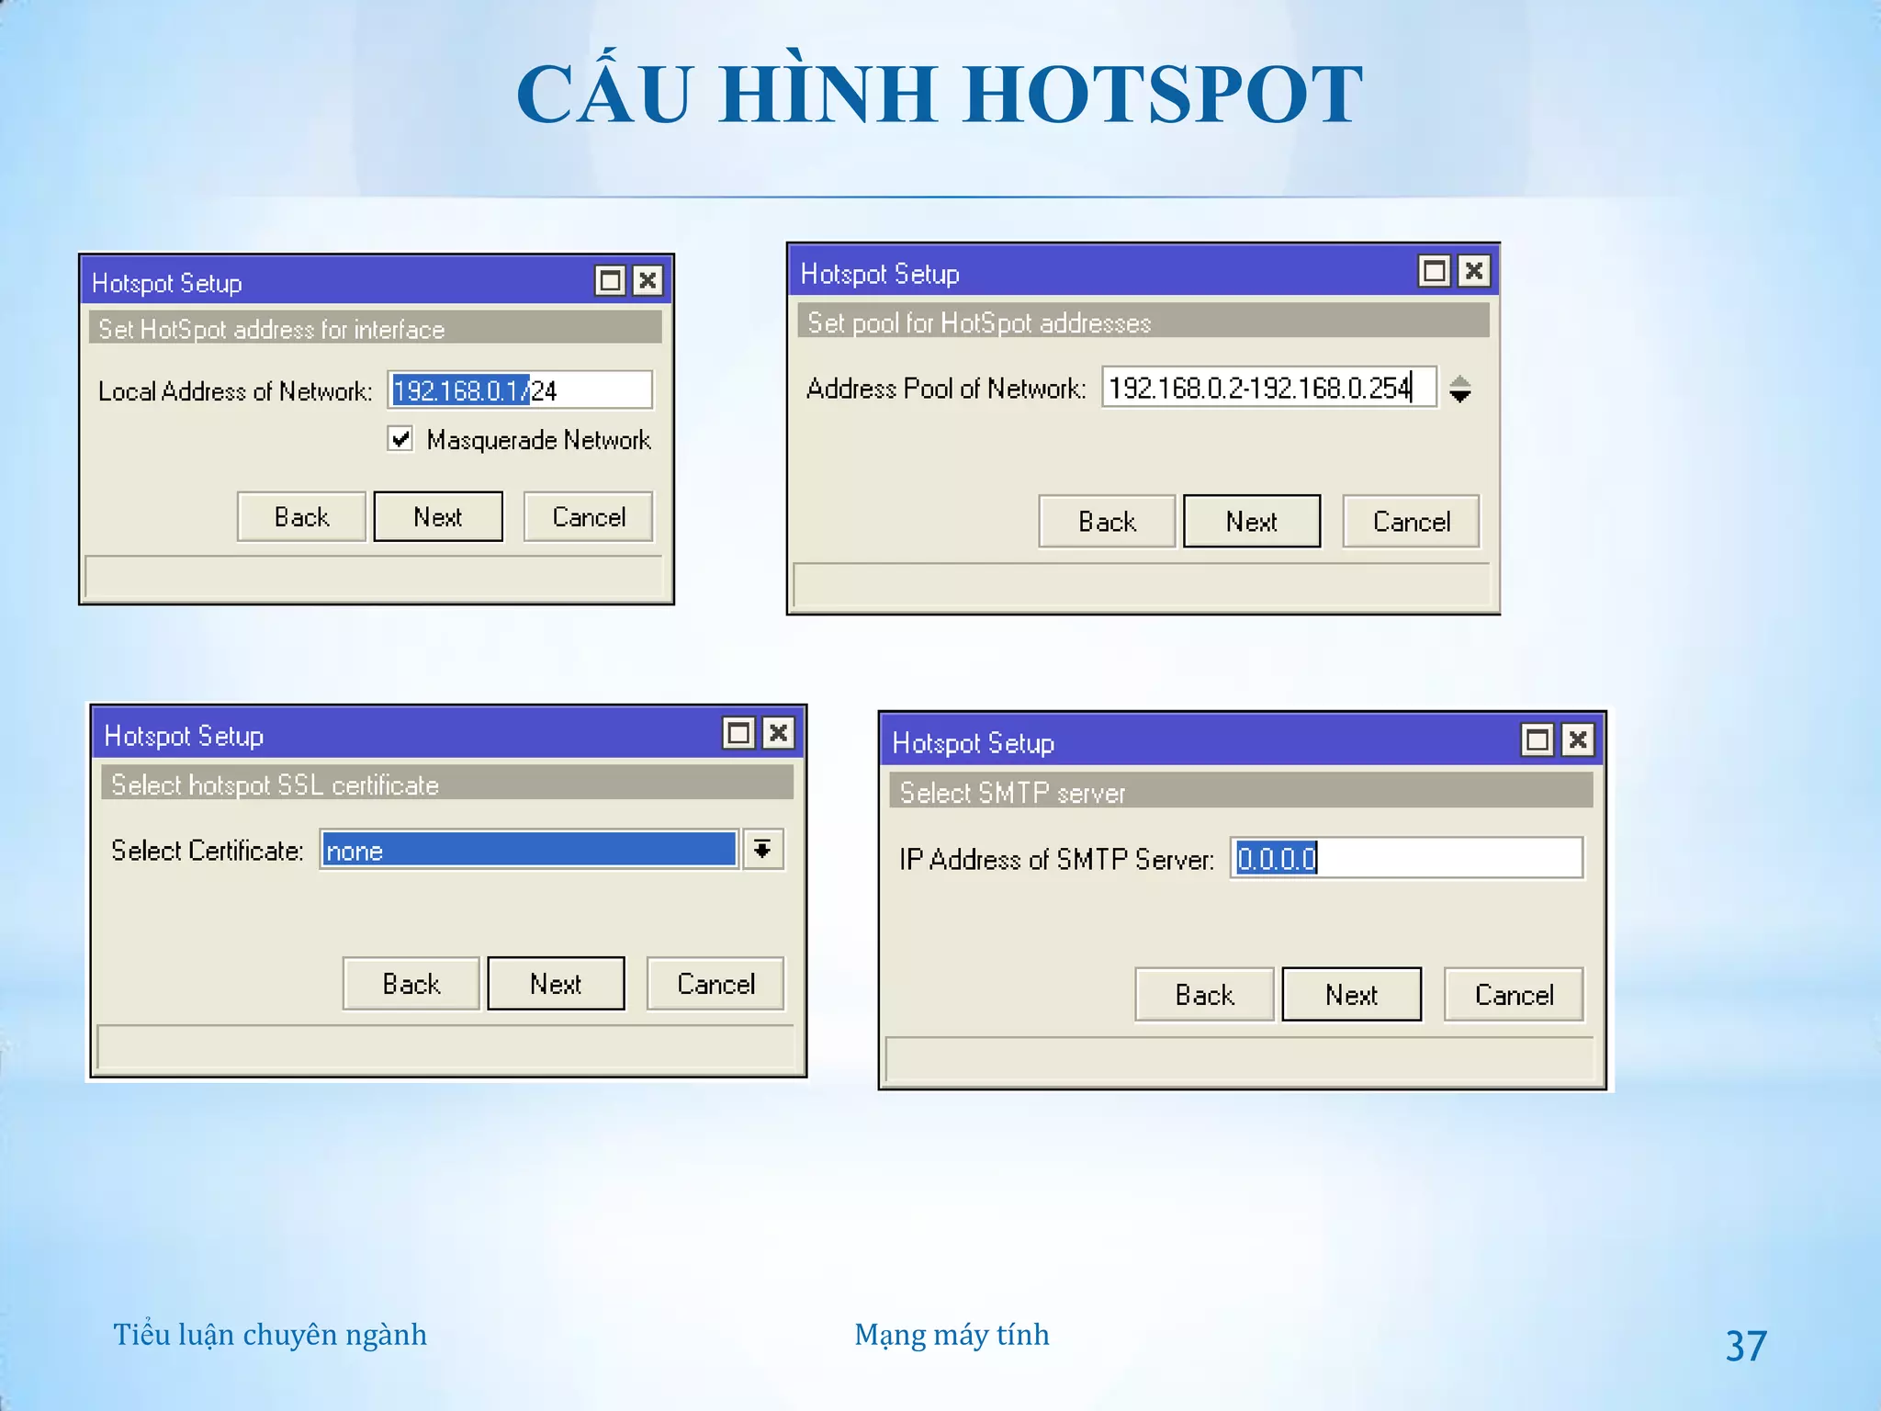Click Back in the address pool dialog

click(x=1107, y=522)
